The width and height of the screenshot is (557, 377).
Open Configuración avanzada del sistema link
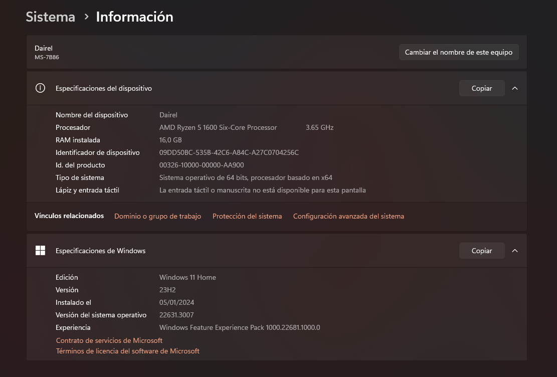pyautogui.click(x=348, y=216)
